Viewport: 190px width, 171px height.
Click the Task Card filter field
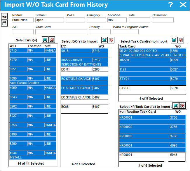coord(61,32)
